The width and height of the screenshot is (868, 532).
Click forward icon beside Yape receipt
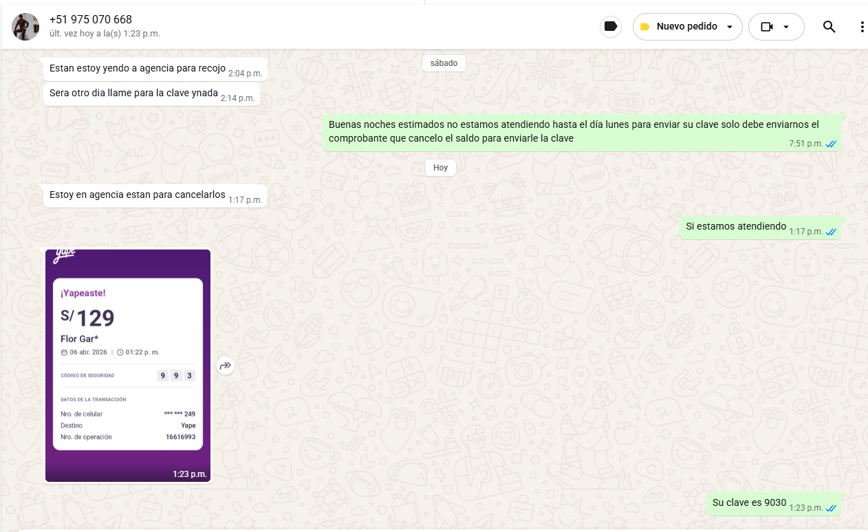(x=226, y=366)
